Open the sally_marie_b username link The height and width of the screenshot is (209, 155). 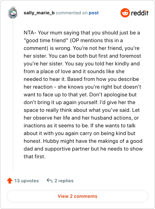(x=39, y=13)
